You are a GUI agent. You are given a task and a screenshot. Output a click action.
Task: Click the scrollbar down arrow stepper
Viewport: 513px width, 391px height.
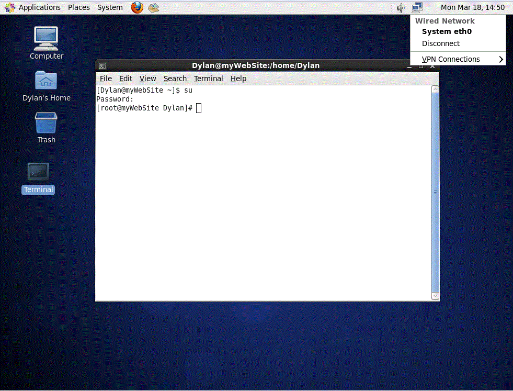pyautogui.click(x=435, y=296)
